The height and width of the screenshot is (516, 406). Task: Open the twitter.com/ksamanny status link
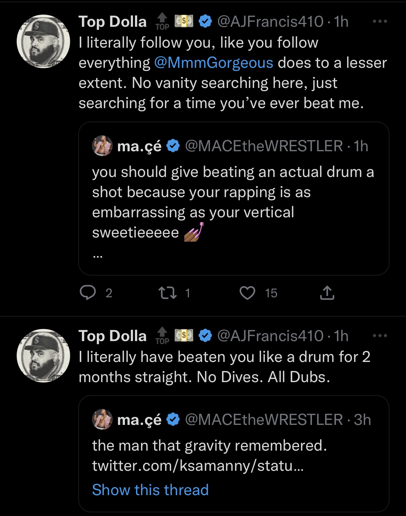coord(198,466)
